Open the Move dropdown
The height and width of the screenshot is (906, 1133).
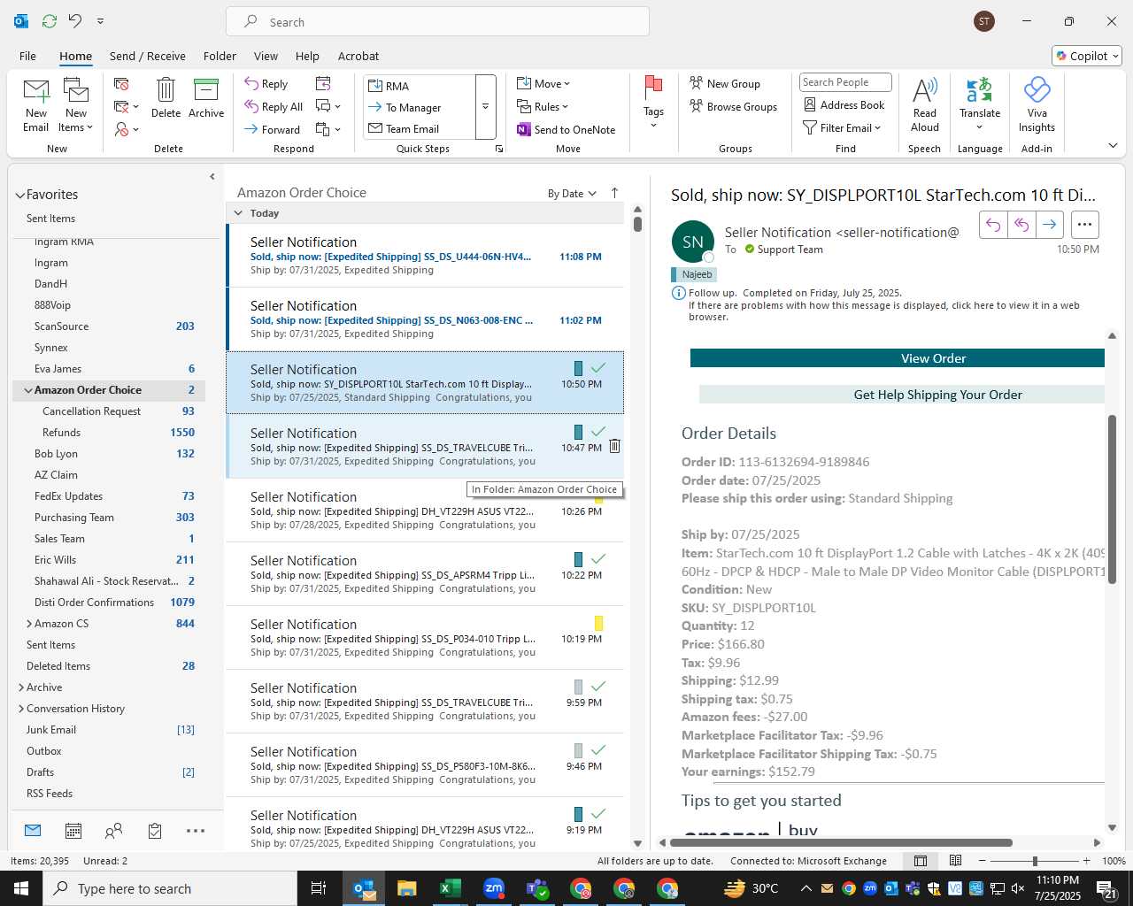[543, 83]
